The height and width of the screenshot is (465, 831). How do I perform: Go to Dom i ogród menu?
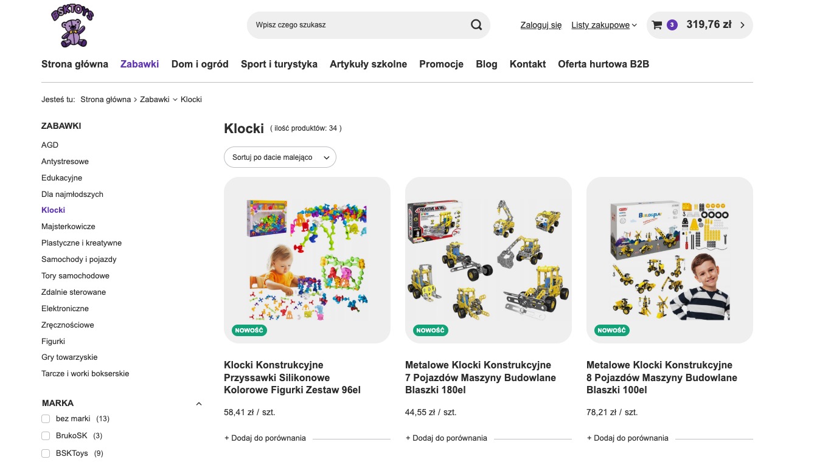pyautogui.click(x=200, y=64)
